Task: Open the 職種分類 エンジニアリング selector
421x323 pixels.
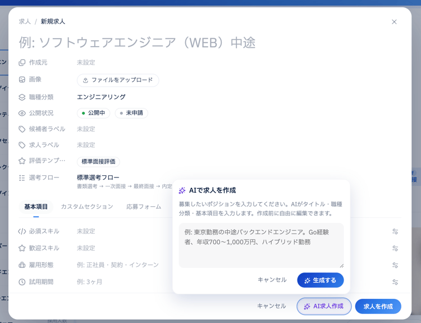Action: coord(101,97)
